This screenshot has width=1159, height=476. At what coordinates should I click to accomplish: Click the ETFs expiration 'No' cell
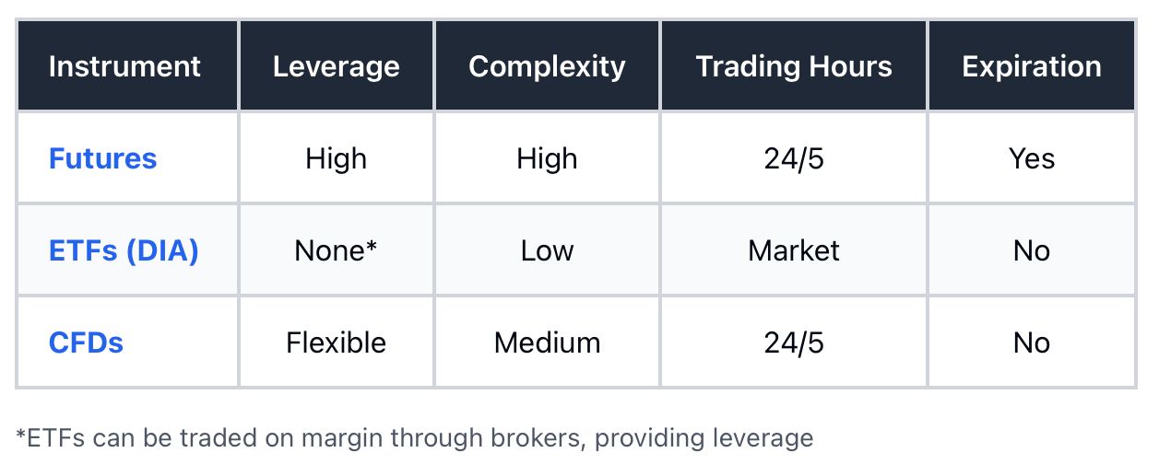tap(1032, 250)
